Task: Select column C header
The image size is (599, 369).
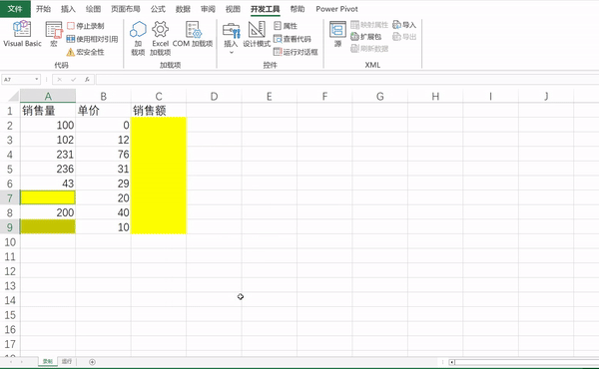Action: pyautogui.click(x=159, y=96)
